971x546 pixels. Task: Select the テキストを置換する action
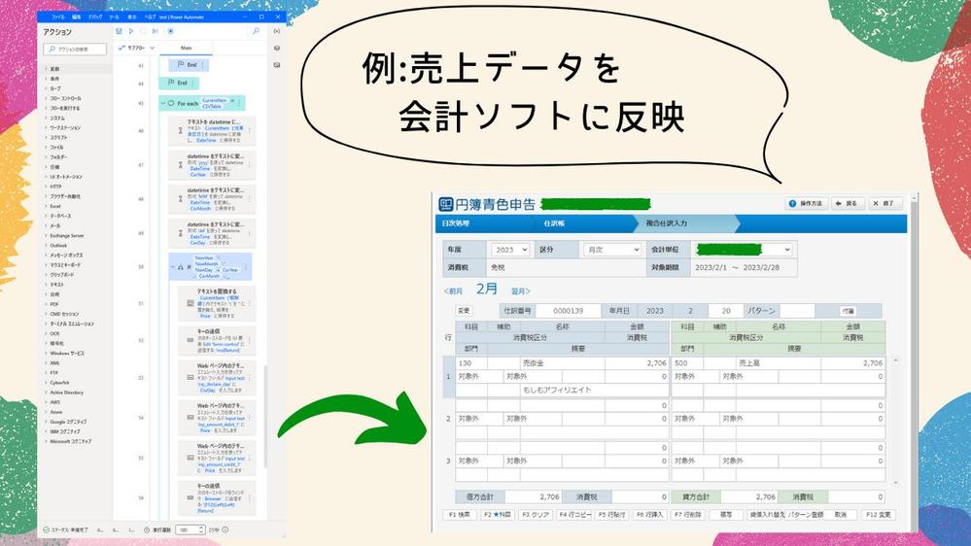click(217, 303)
